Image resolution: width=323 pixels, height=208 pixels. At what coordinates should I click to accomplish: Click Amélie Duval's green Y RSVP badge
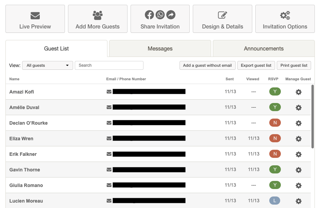pos(275,107)
